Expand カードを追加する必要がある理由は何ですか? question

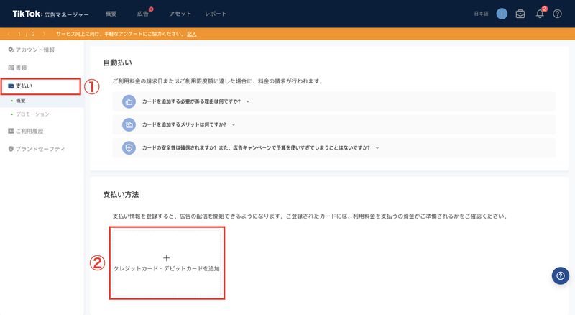tap(334, 101)
